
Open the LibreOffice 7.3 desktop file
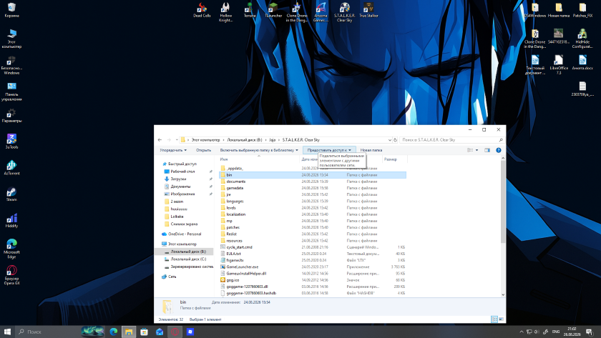pyautogui.click(x=559, y=65)
